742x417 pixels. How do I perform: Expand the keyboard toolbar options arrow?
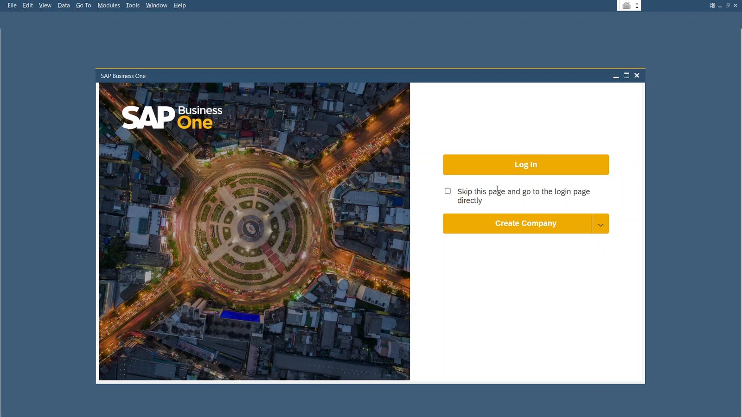click(x=637, y=6)
